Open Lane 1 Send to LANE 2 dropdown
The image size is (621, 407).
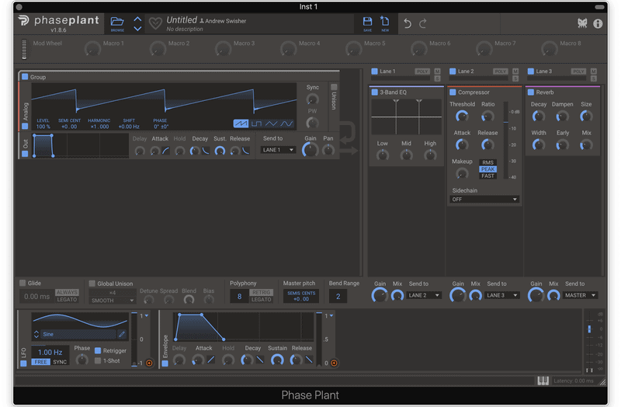[424, 295]
